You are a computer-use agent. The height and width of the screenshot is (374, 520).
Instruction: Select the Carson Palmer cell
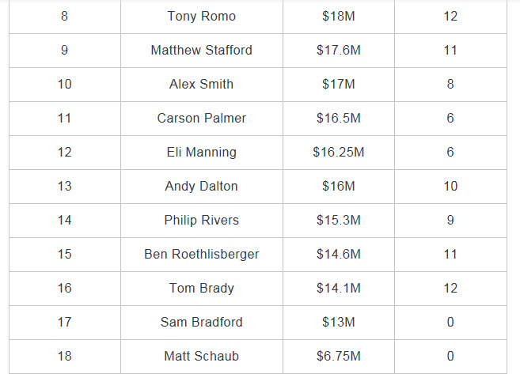coord(201,118)
